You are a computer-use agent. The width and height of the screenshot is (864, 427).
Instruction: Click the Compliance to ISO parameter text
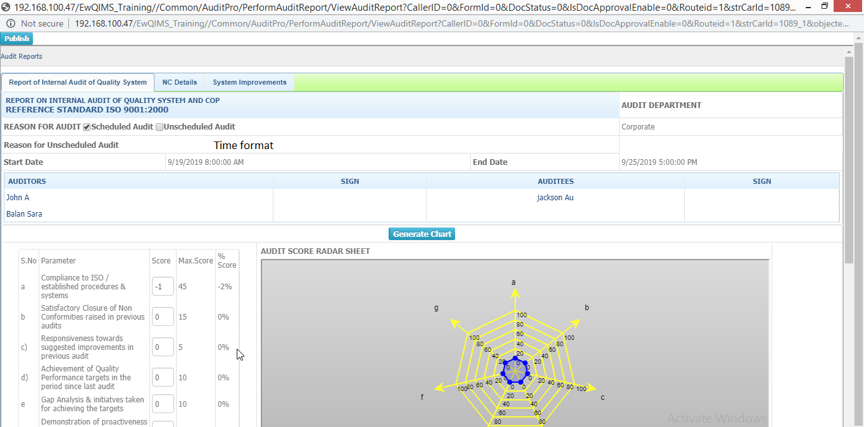(x=83, y=287)
